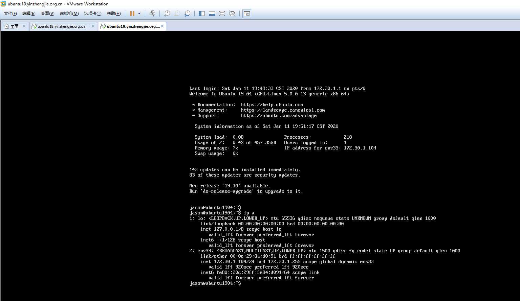Viewport: 520px width, 301px height.
Task: Close the ubantu18.yinzhengjie.org.cn tab
Action: click(93, 26)
